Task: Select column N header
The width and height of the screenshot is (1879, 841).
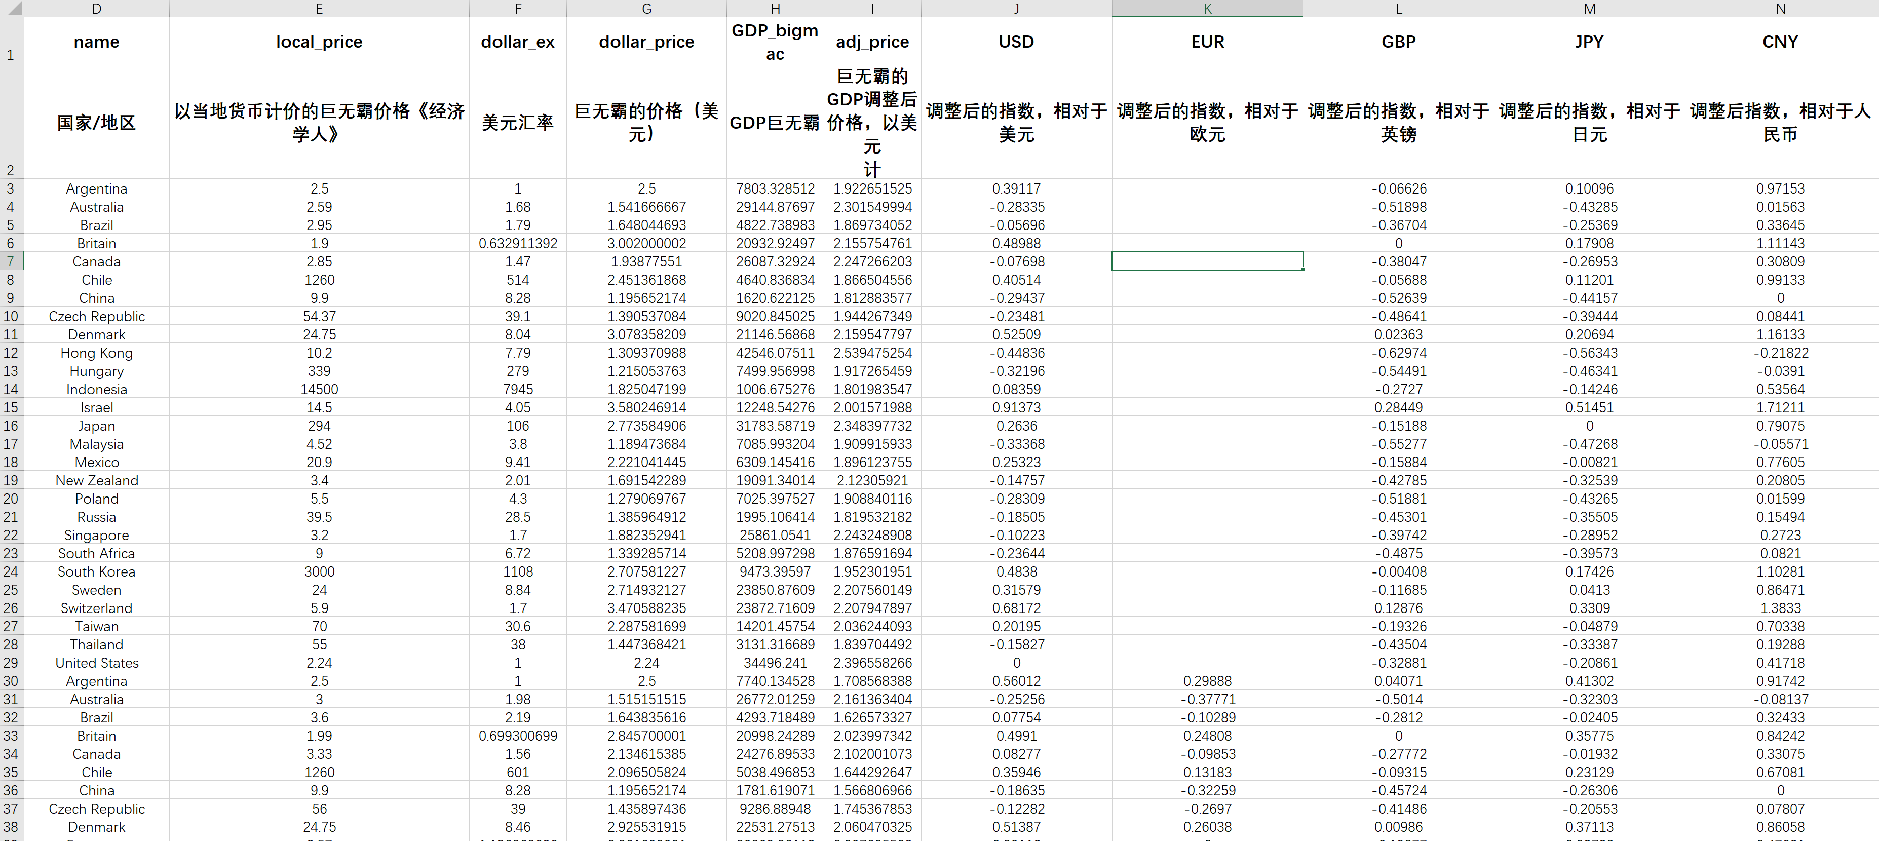Action: (1781, 8)
